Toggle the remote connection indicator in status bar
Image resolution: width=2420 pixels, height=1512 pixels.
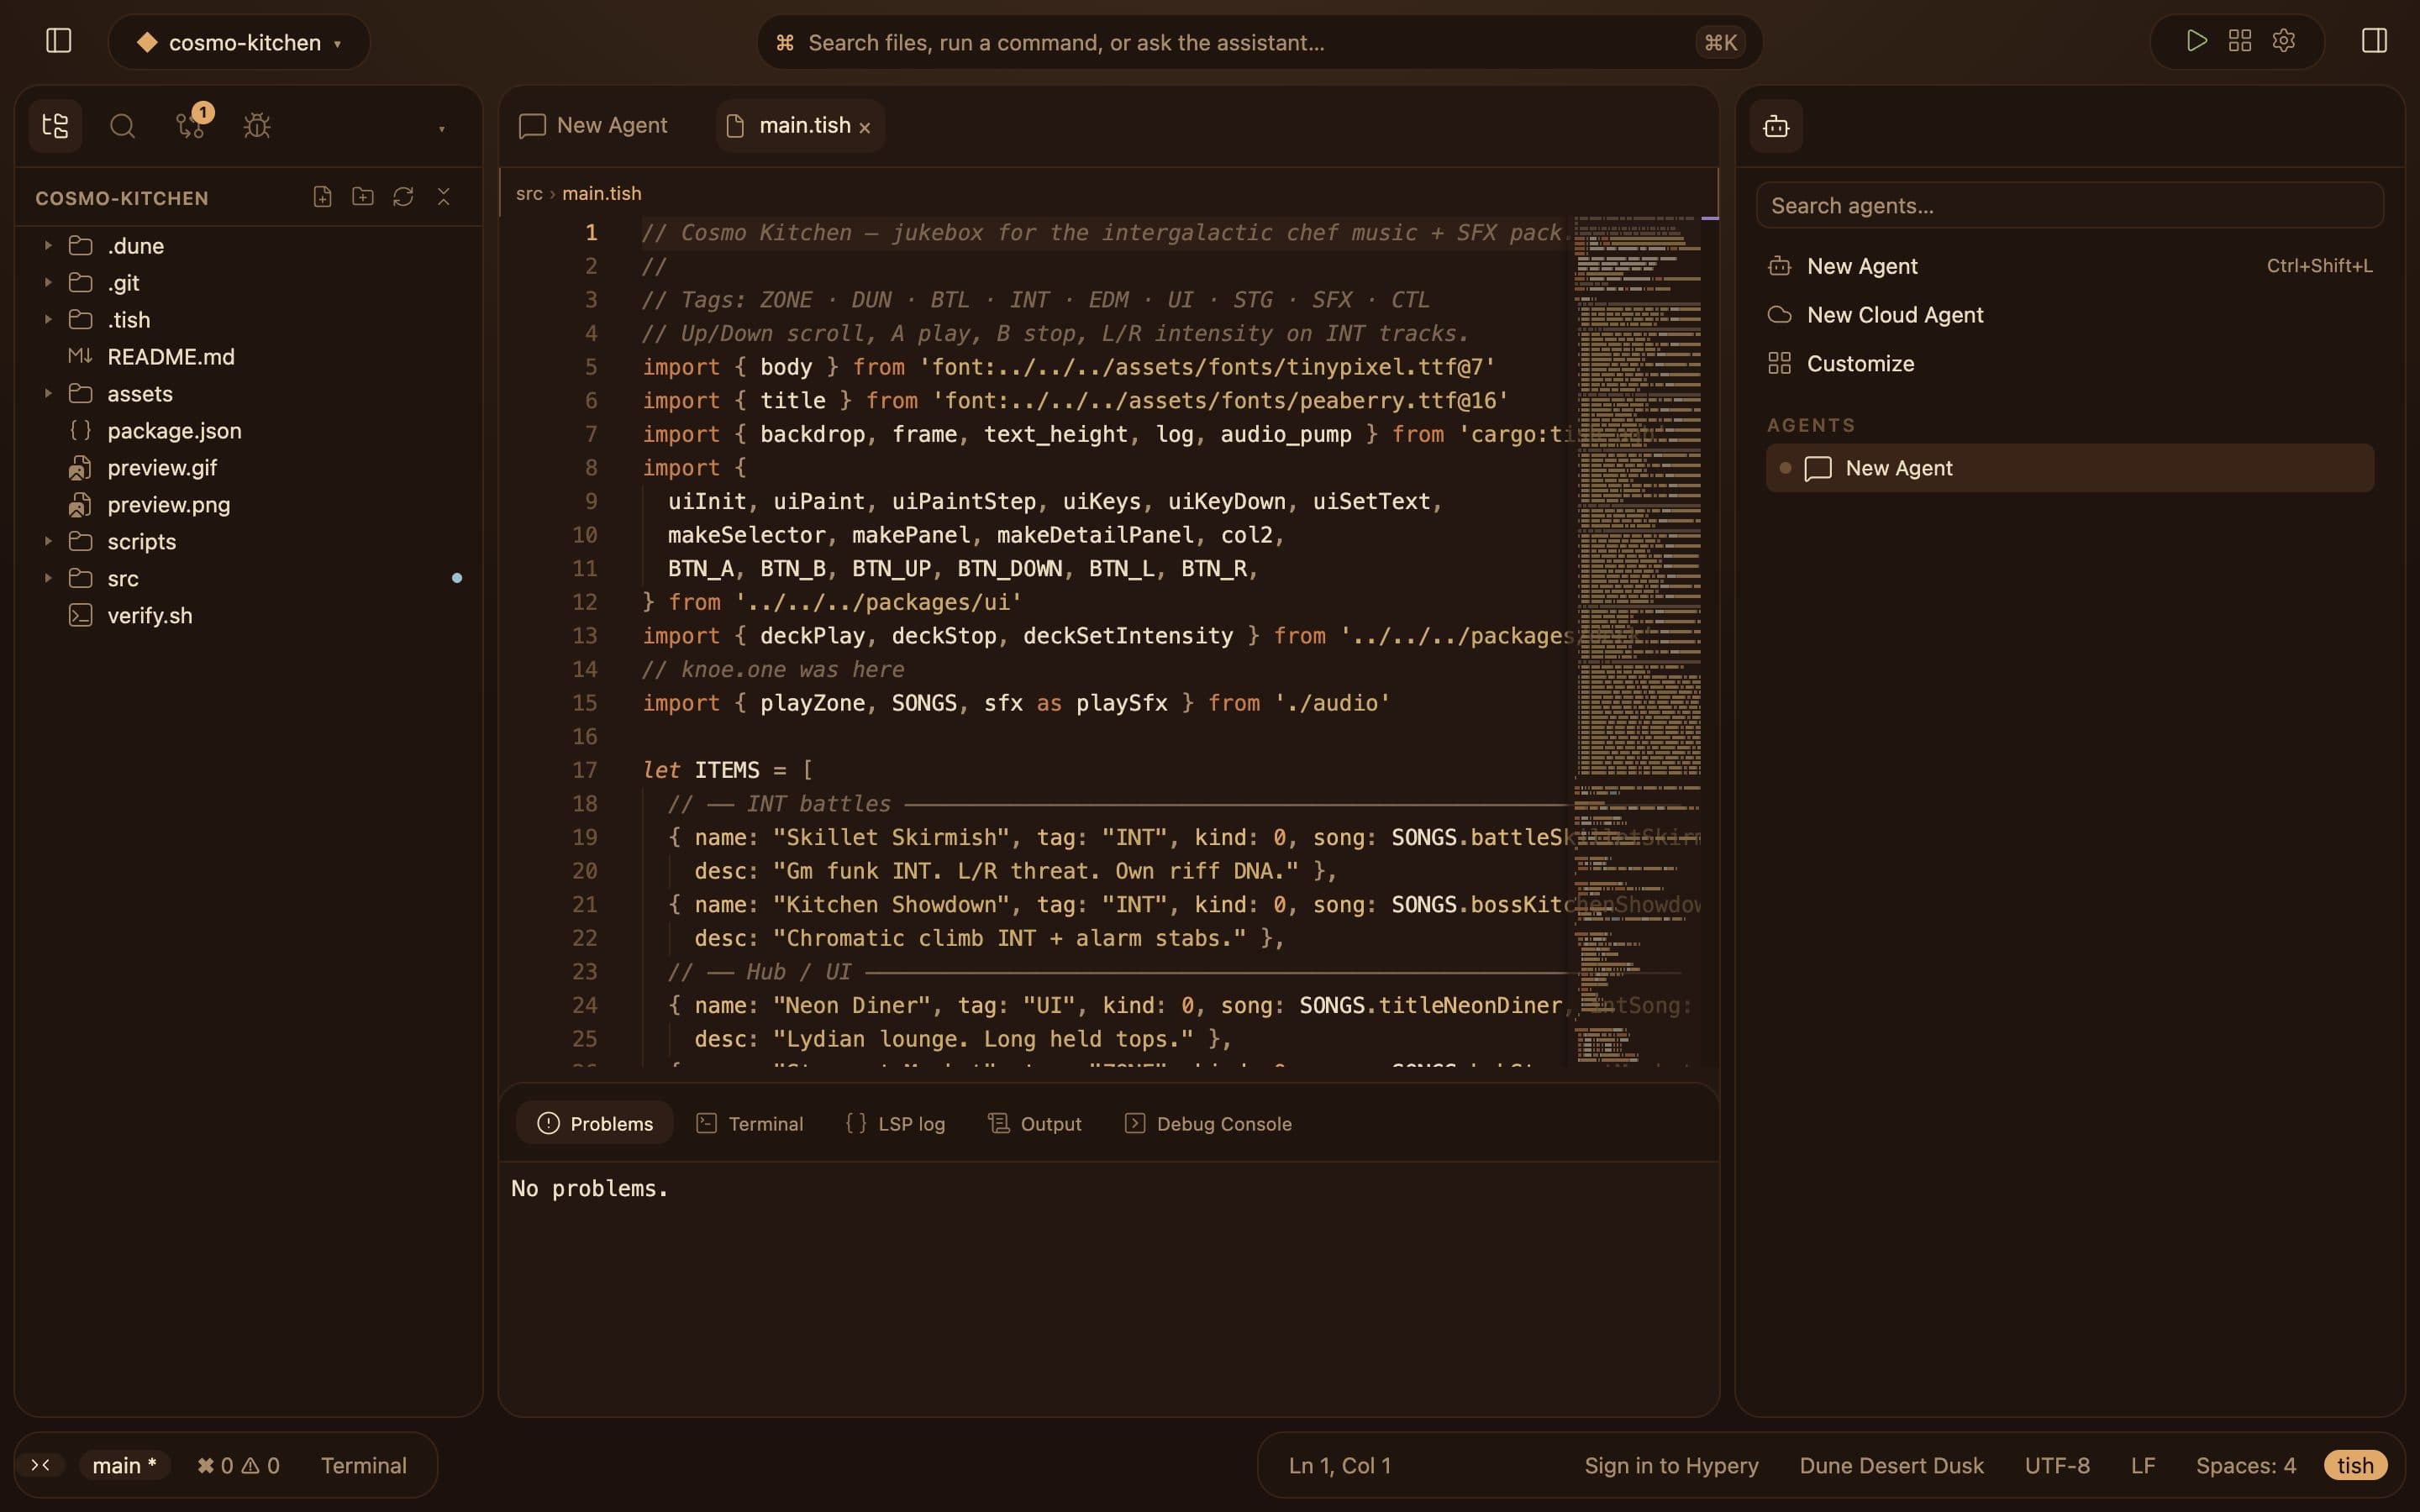(41, 1465)
